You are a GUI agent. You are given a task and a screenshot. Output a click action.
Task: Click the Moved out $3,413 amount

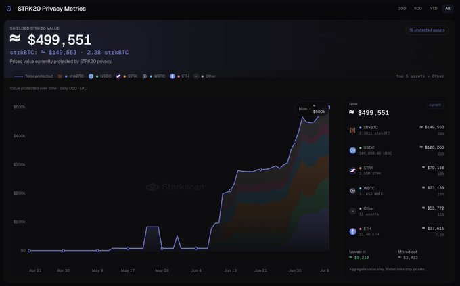(408, 258)
